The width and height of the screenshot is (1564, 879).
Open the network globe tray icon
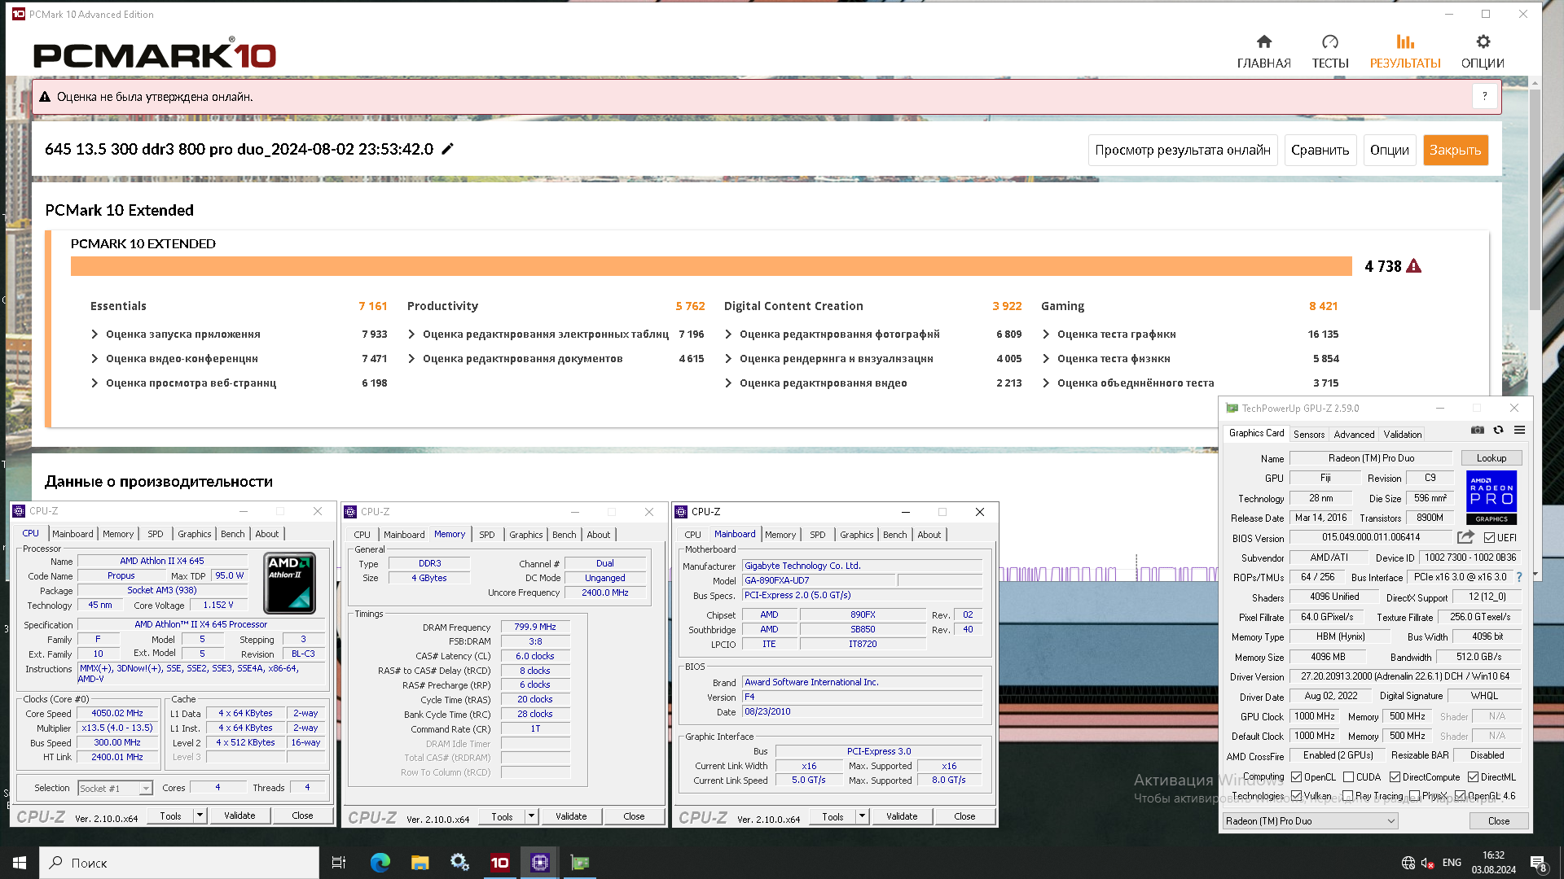point(1408,863)
